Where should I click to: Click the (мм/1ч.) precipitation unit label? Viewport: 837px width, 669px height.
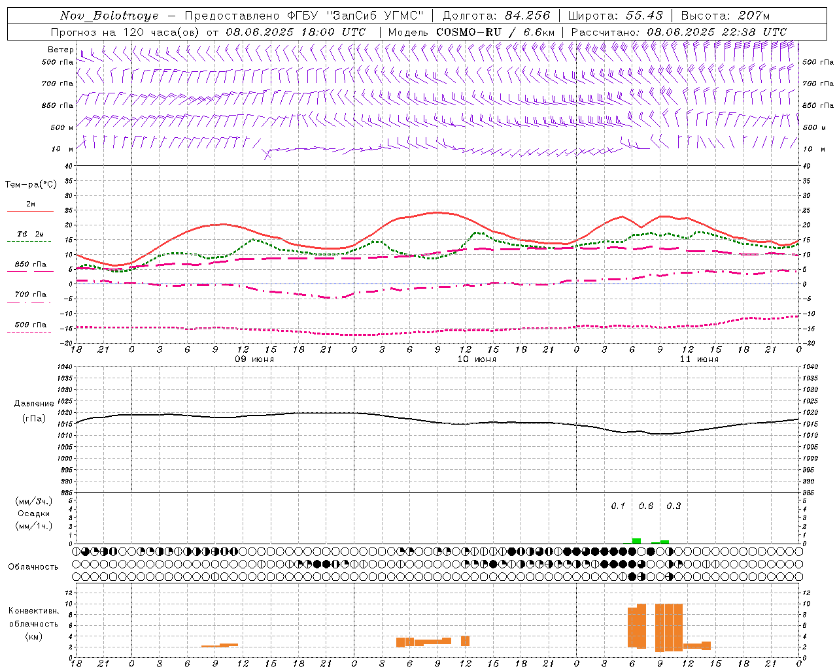(x=33, y=526)
